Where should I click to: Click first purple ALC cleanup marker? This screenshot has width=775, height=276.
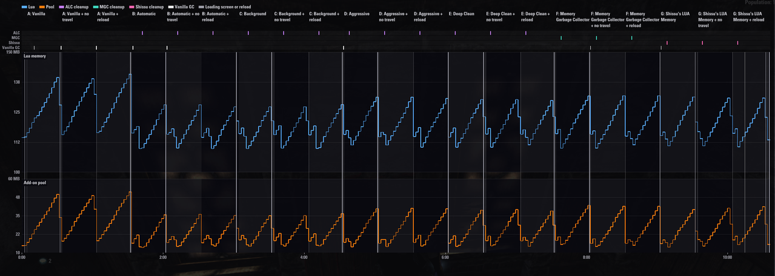click(x=142, y=33)
